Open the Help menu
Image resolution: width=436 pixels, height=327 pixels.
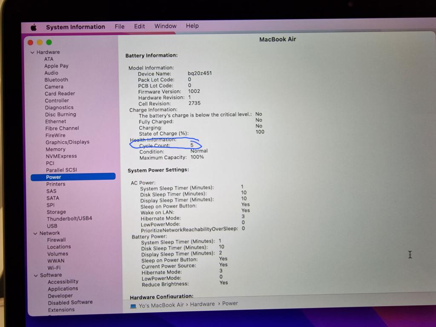(192, 26)
